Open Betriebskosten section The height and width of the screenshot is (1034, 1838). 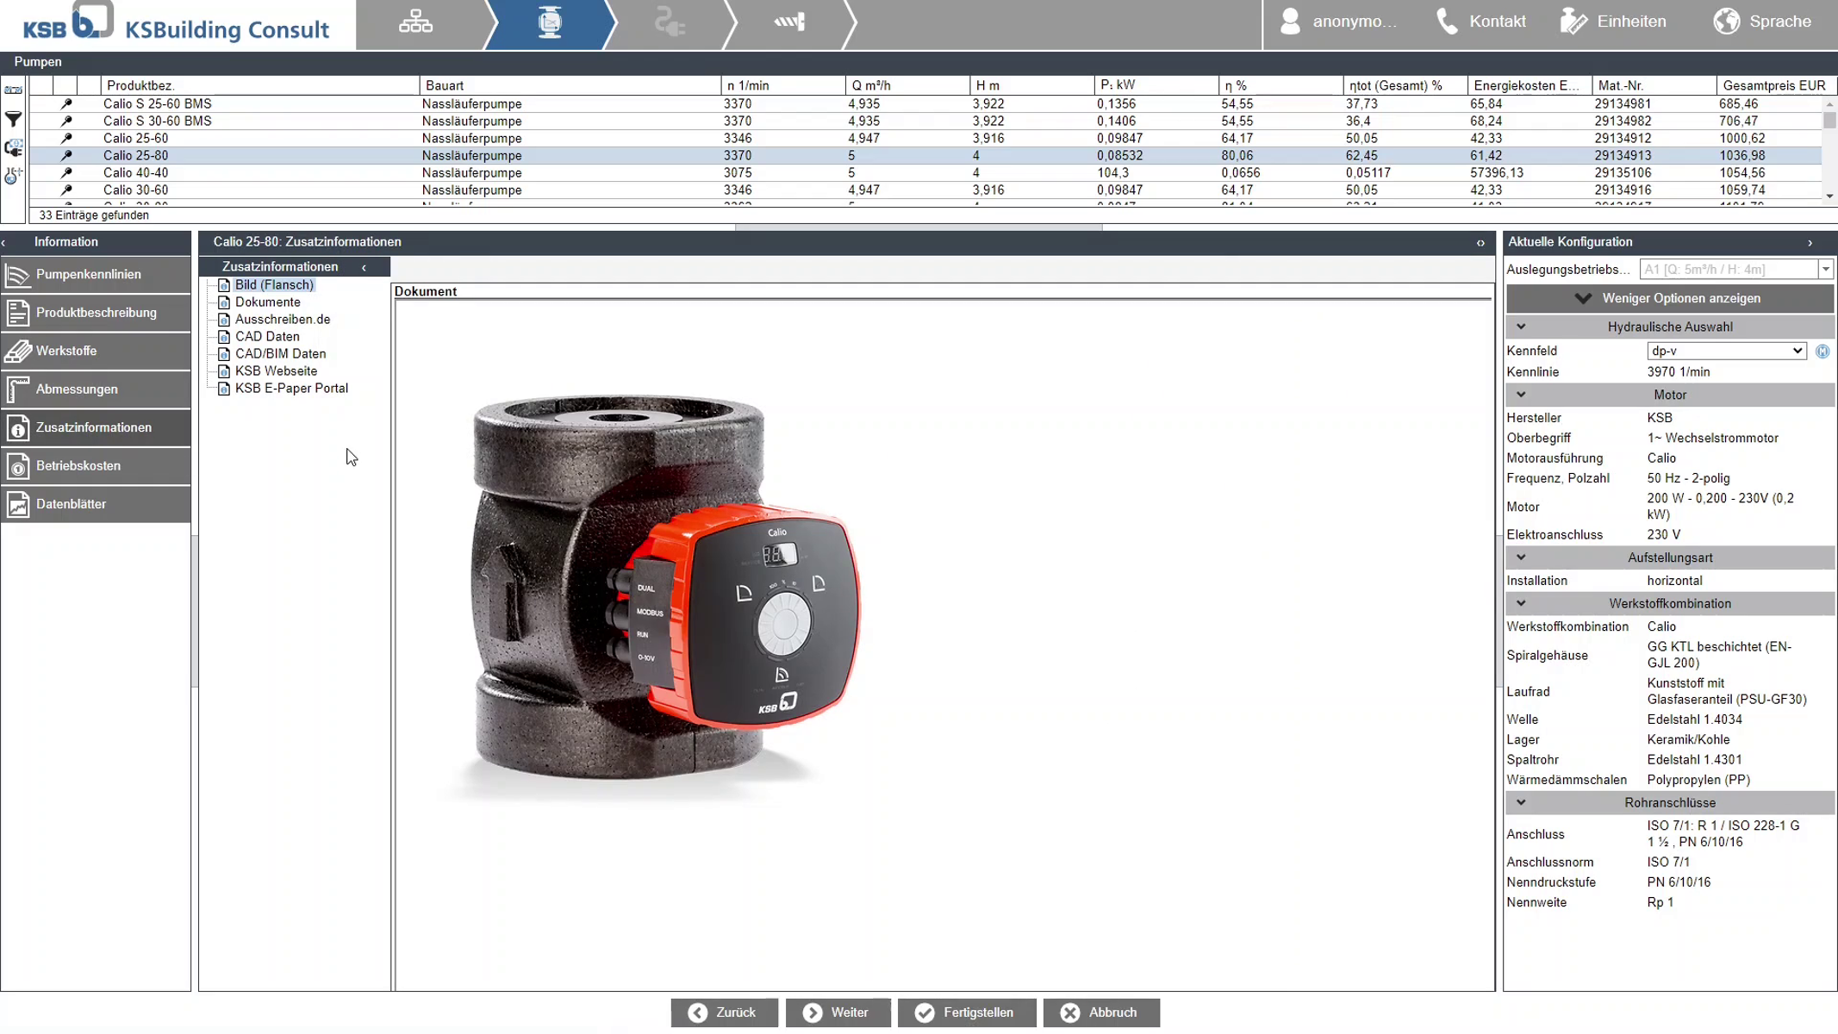pyautogui.click(x=96, y=465)
